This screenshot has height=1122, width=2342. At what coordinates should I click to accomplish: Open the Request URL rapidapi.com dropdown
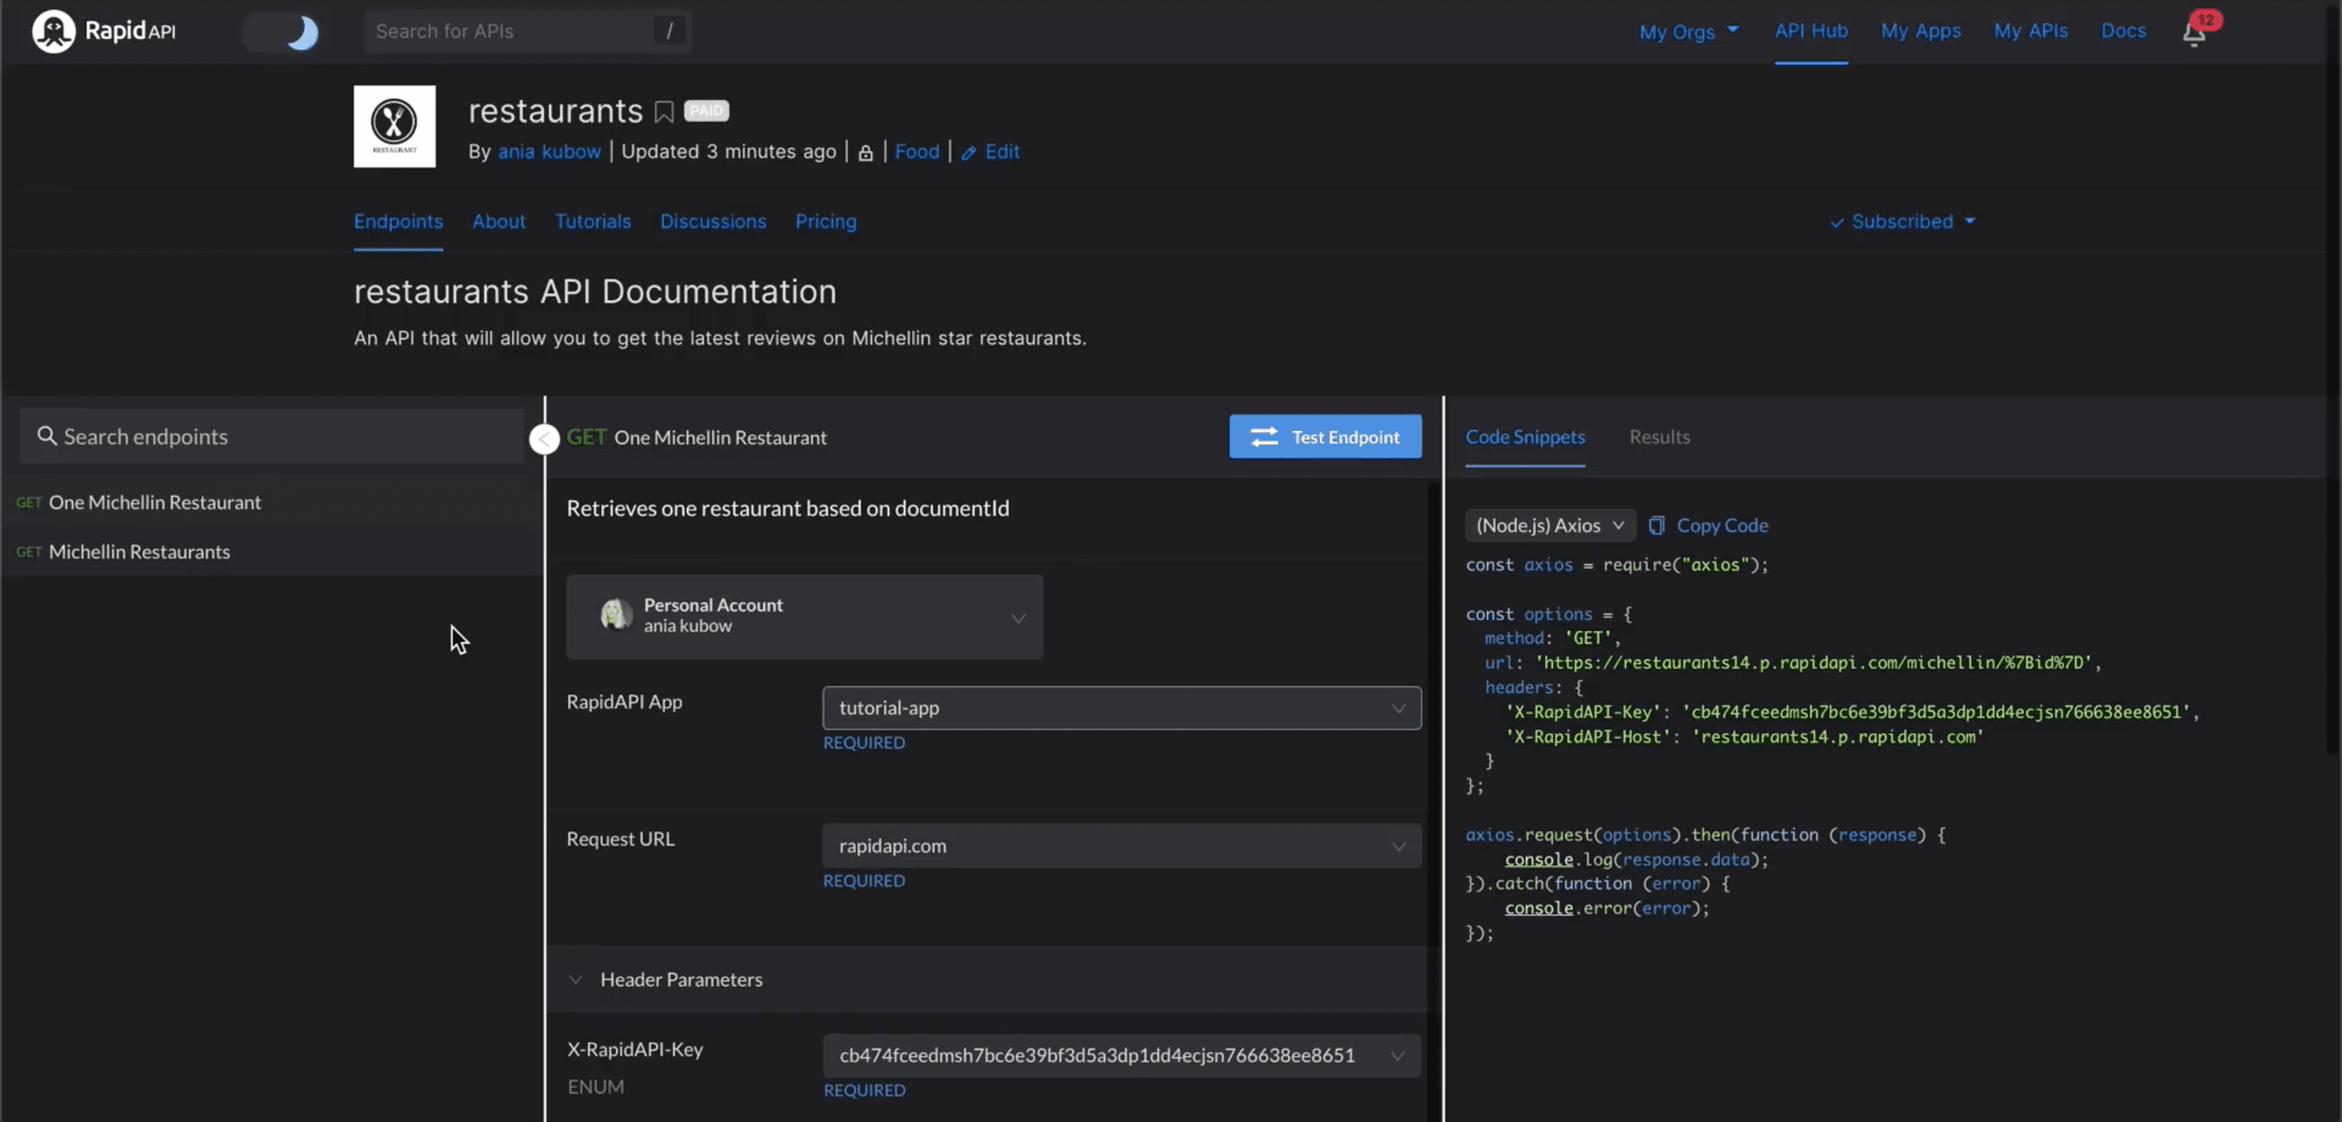(x=1121, y=846)
